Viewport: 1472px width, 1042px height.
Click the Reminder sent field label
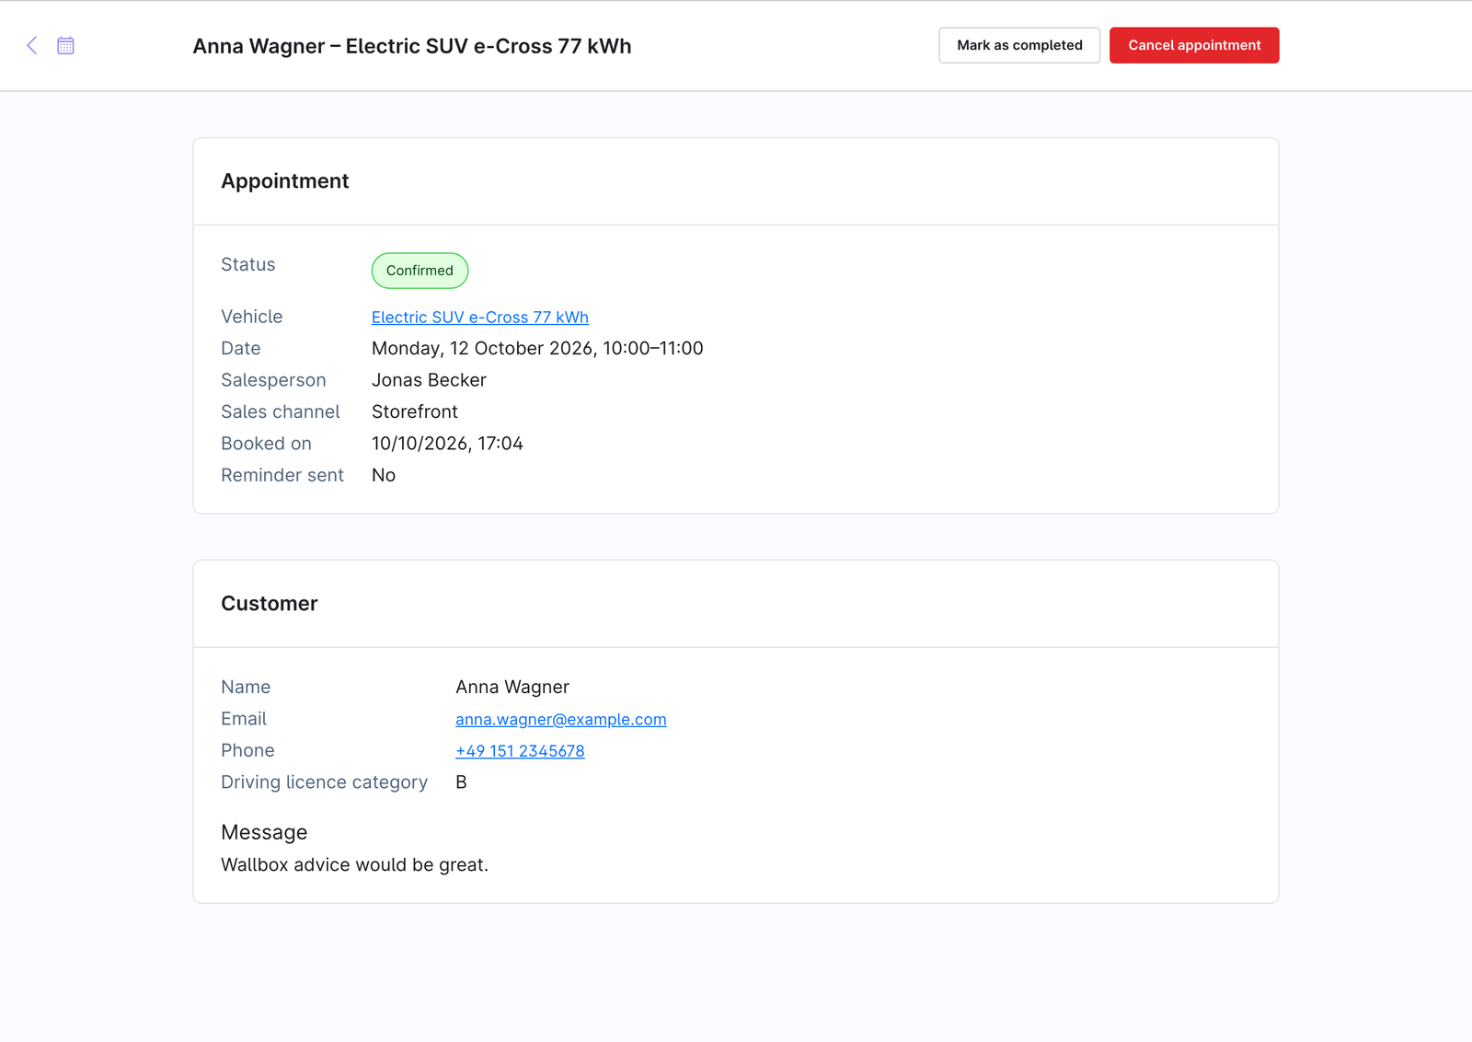click(x=282, y=475)
